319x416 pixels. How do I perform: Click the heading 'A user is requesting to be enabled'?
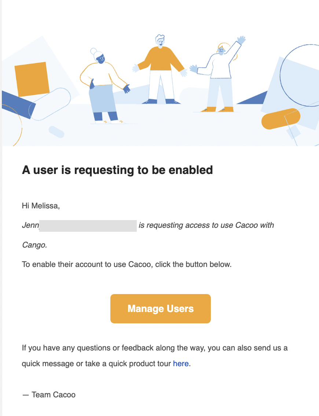coord(117,170)
